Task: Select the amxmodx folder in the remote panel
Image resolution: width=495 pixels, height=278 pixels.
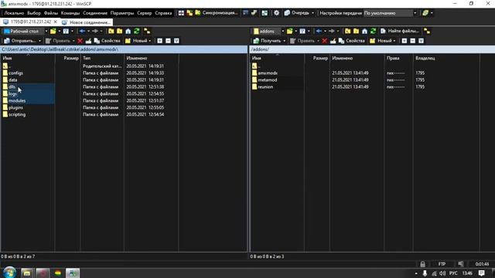Action: (x=268, y=73)
